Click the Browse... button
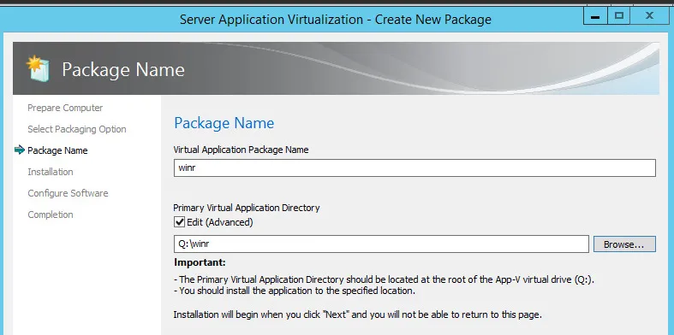674x335 pixels. pos(624,244)
